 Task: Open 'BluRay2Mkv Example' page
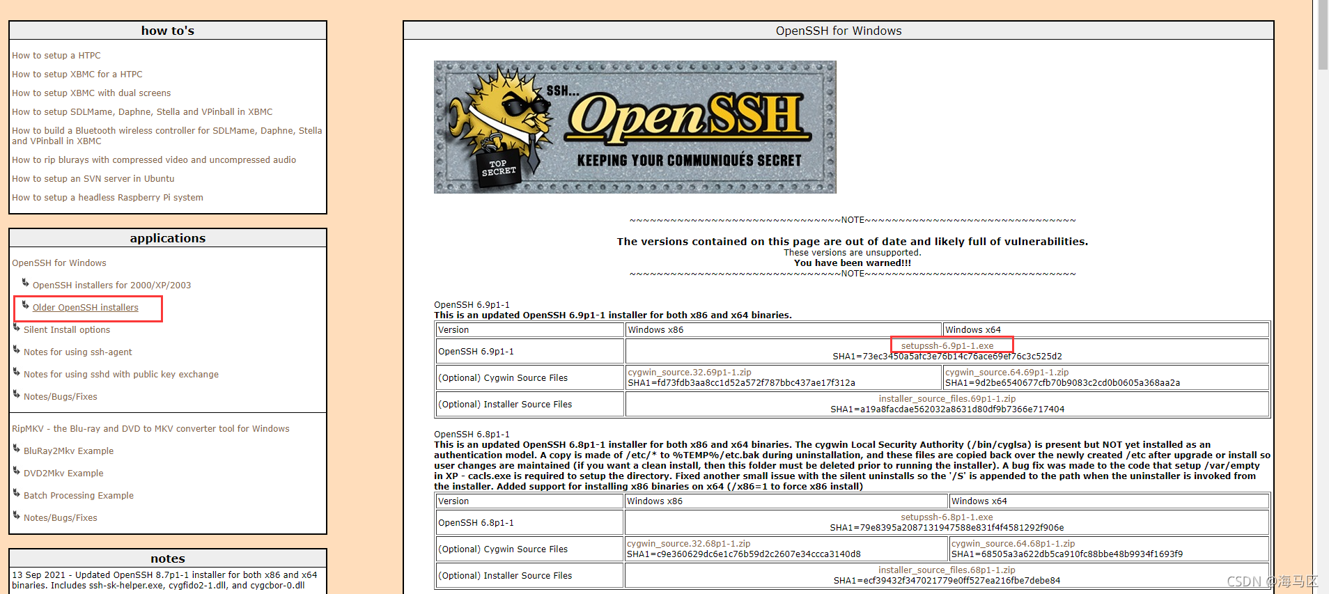68,451
